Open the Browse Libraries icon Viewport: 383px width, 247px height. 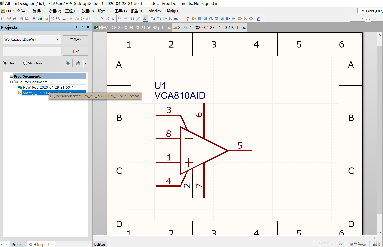[x=145, y=19]
